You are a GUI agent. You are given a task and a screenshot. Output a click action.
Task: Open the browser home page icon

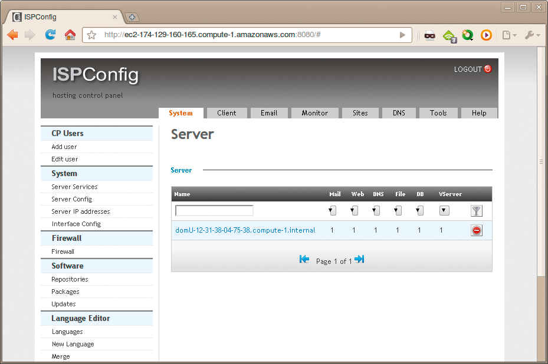tap(70, 35)
